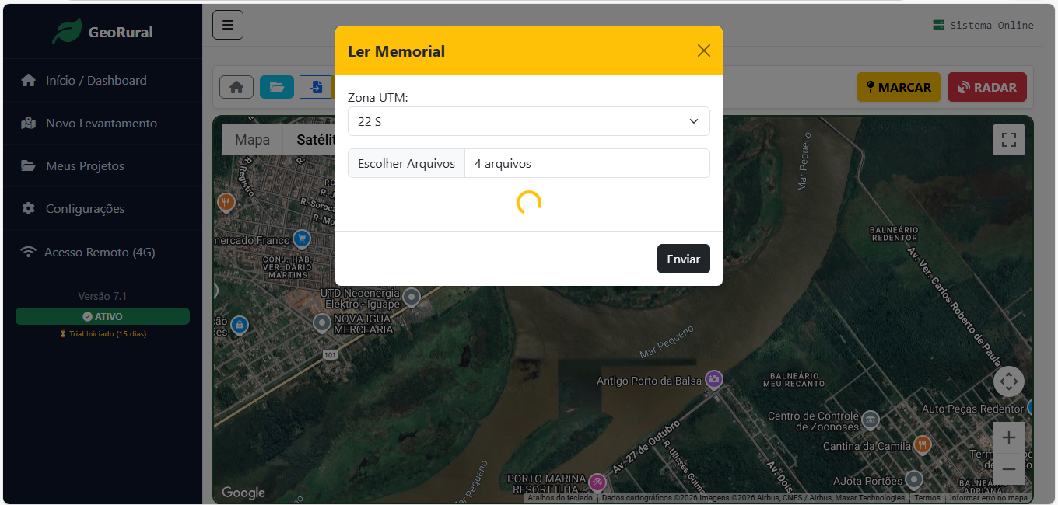This screenshot has width=1058, height=505.
Task: Click the map pan compass control
Action: pyautogui.click(x=1008, y=381)
